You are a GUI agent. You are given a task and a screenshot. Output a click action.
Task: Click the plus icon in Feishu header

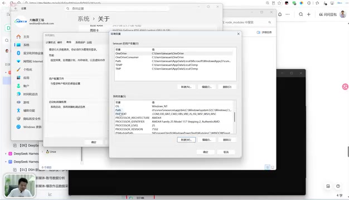point(309,14)
